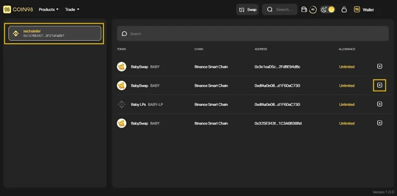Click BabySwap logo in 0x325E343f row

coord(122,124)
